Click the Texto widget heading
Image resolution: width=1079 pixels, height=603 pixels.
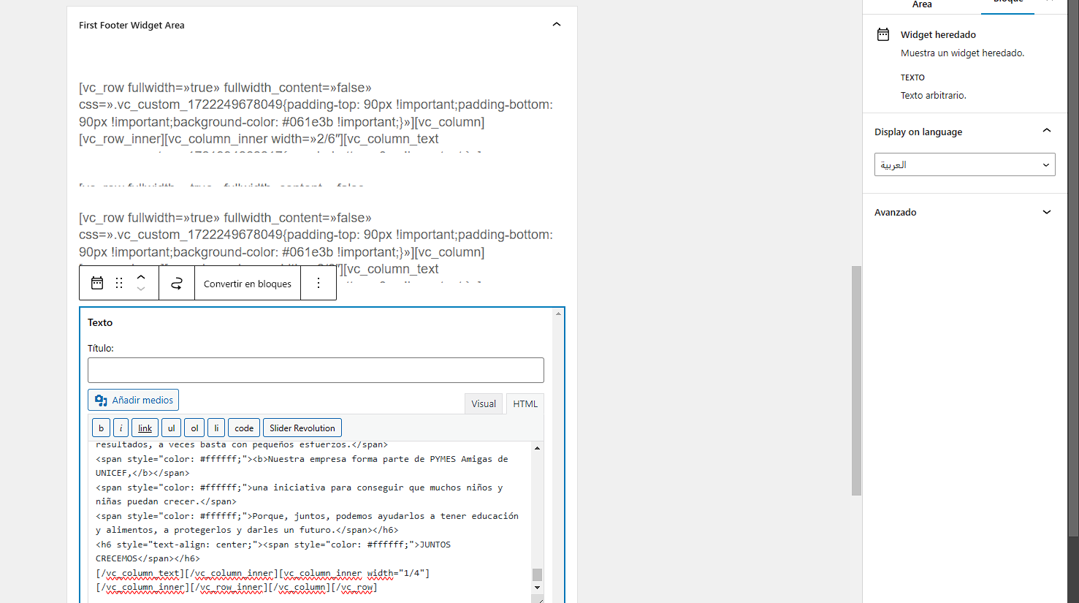(100, 322)
